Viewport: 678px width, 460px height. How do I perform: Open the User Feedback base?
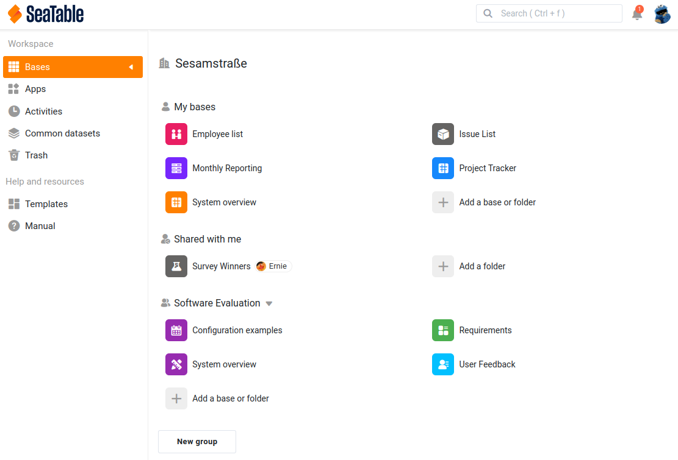tap(487, 364)
